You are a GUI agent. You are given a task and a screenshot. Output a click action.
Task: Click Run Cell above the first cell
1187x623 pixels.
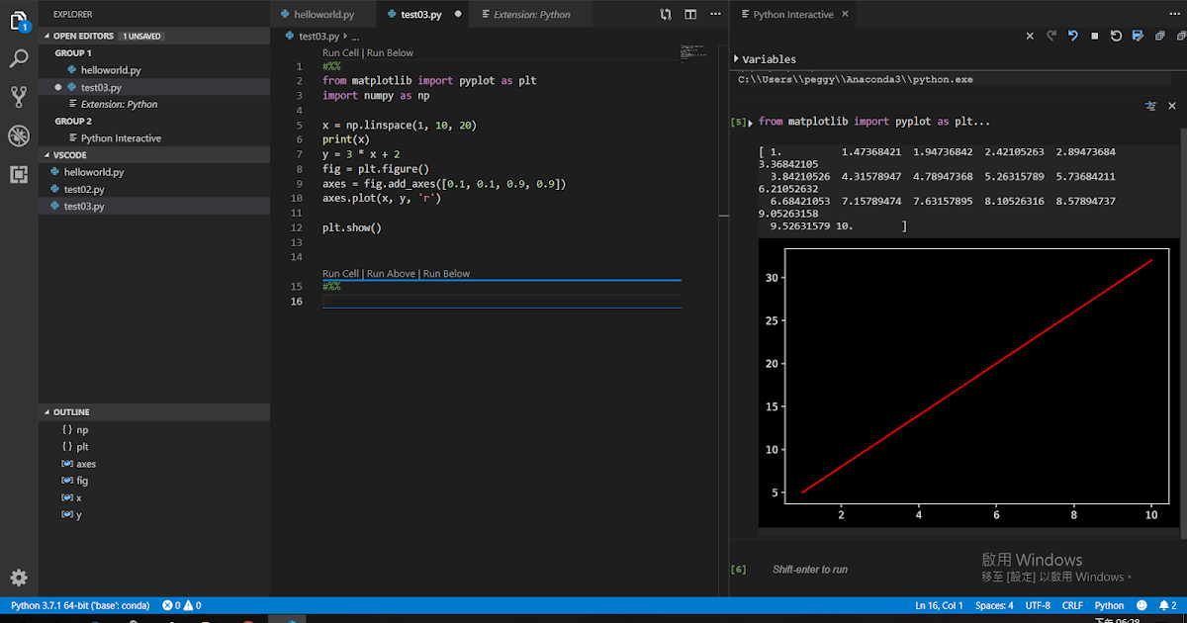coord(341,52)
